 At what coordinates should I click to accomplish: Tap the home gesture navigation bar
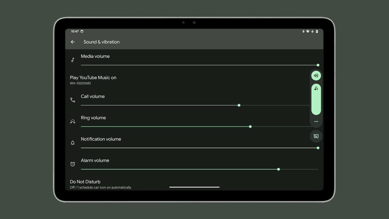pos(194,187)
